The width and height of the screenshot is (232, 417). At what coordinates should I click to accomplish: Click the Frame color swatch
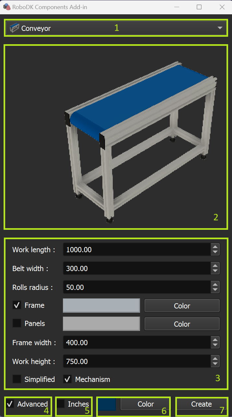(x=101, y=306)
